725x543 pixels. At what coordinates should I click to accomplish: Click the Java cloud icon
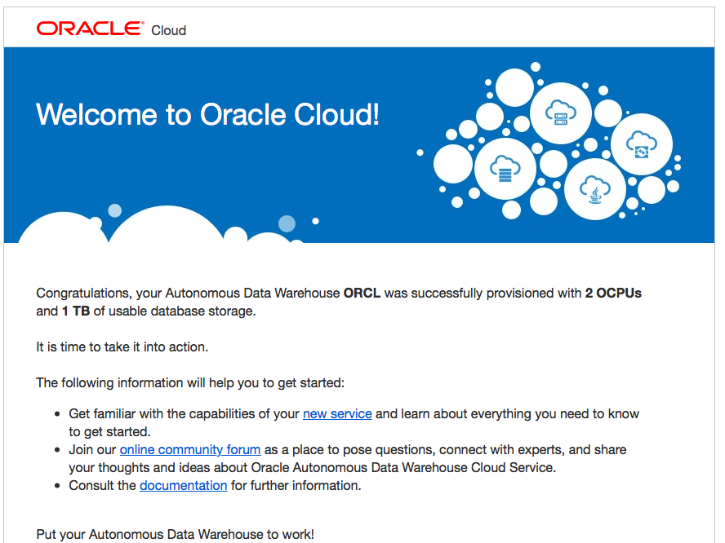coord(594,189)
